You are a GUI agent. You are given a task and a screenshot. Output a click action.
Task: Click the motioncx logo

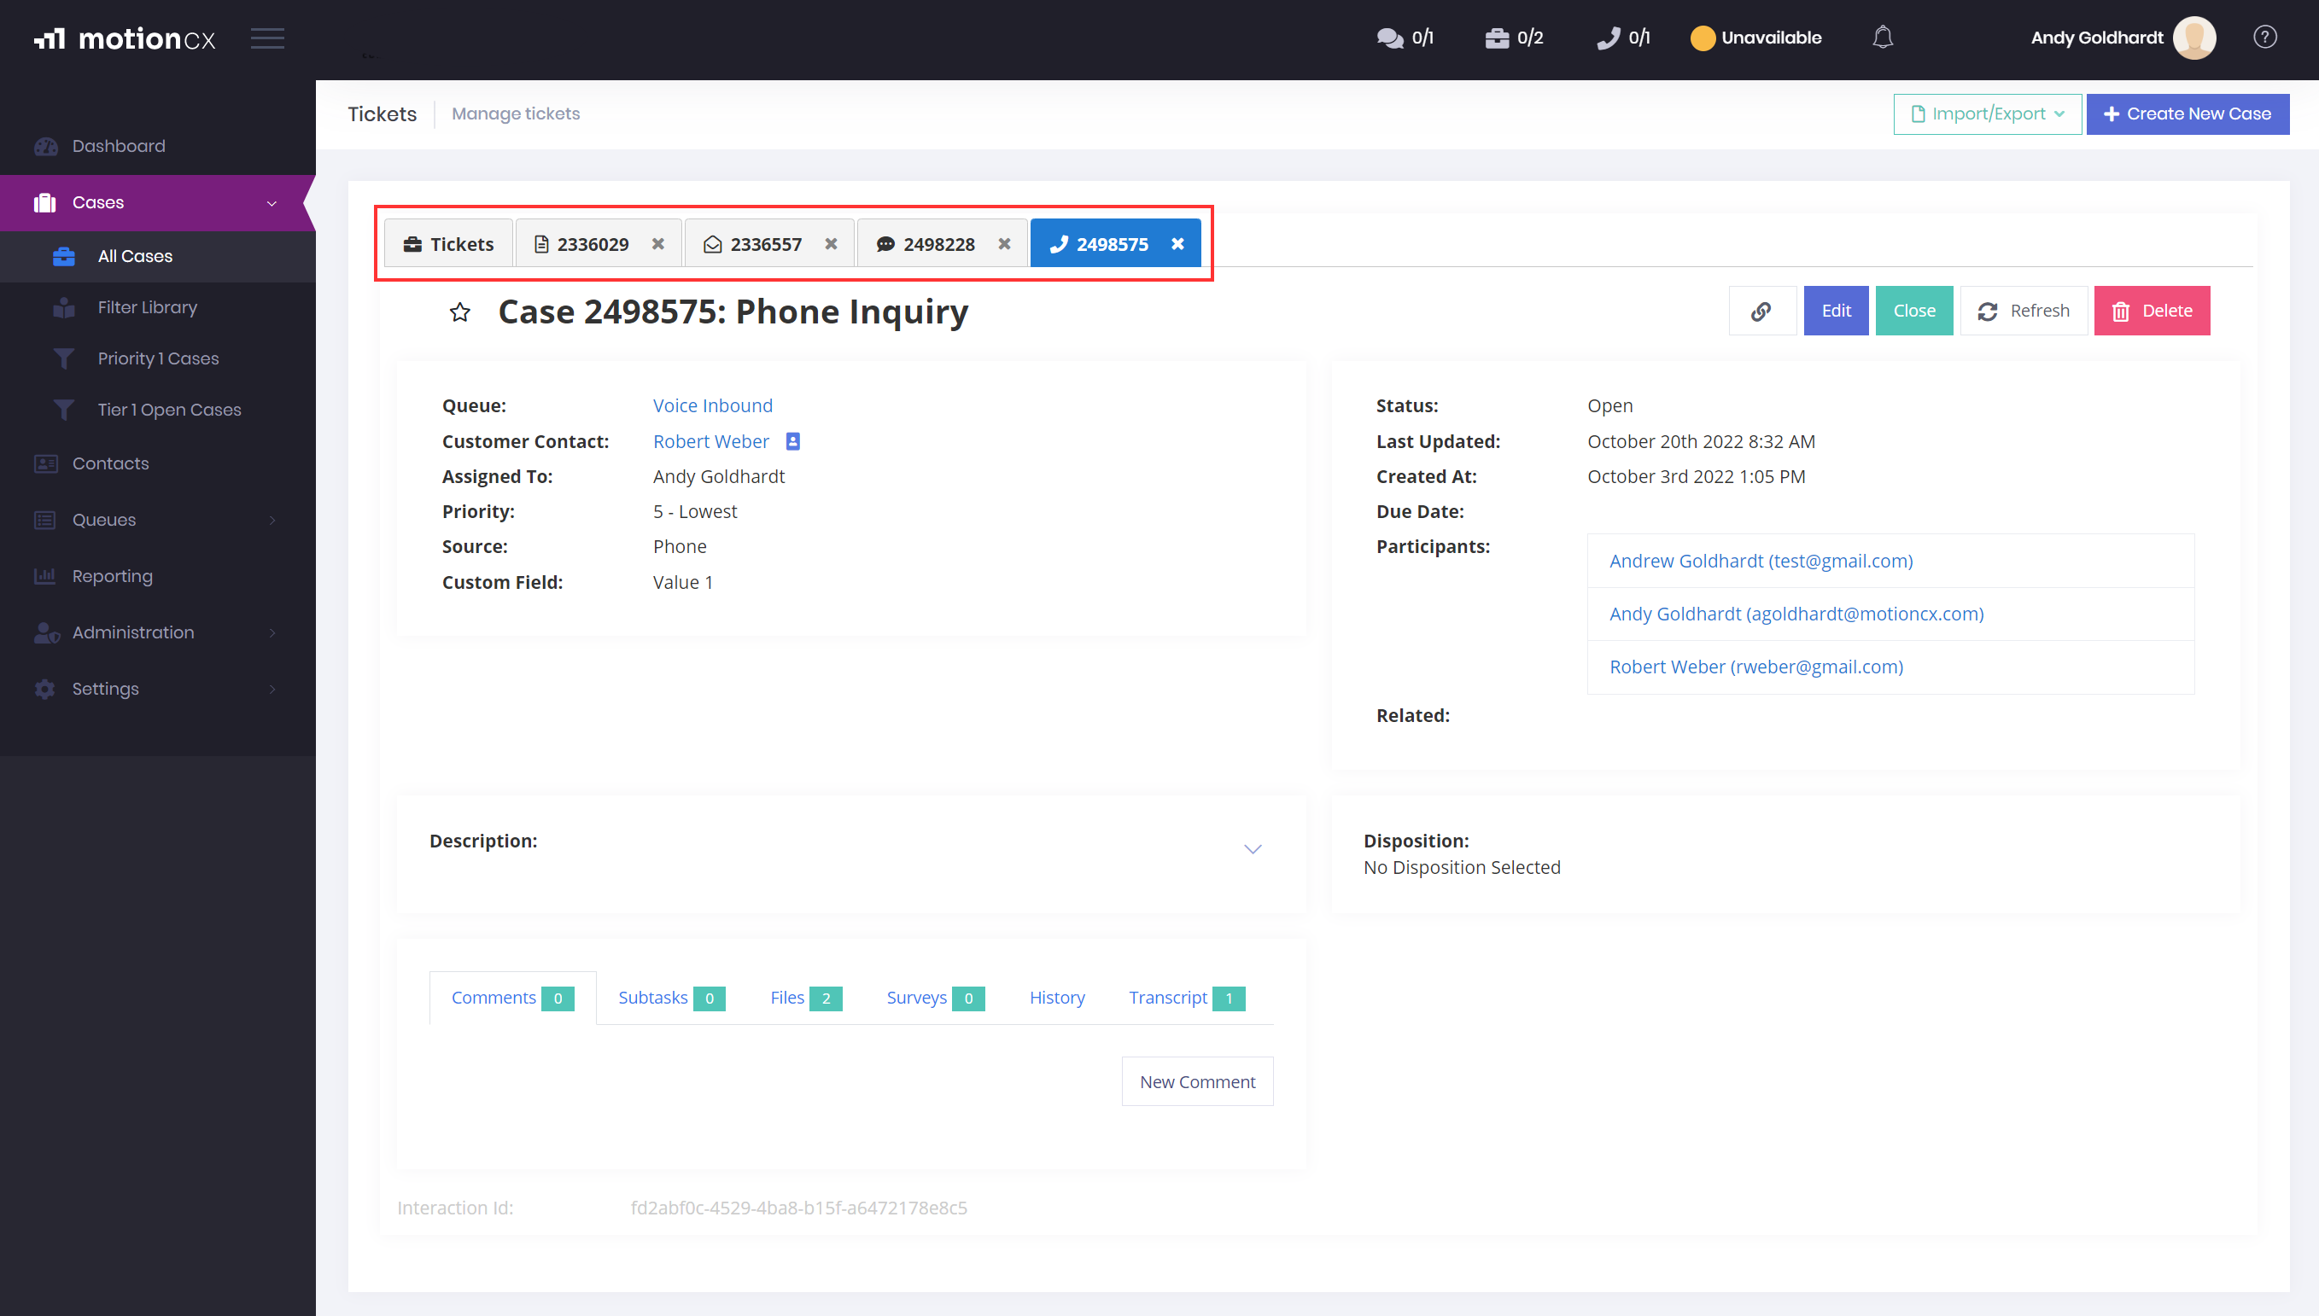[125, 38]
